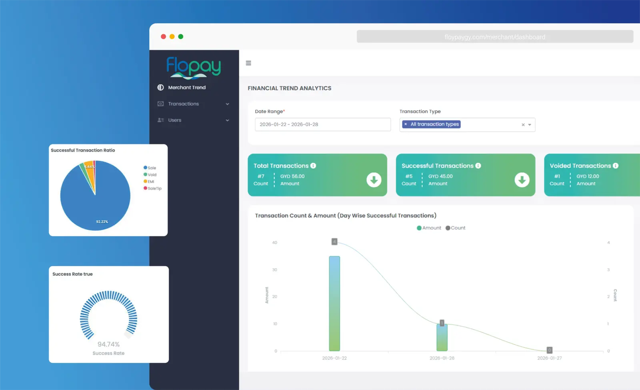
Task: Toggle the Count legend series
Action: point(456,228)
